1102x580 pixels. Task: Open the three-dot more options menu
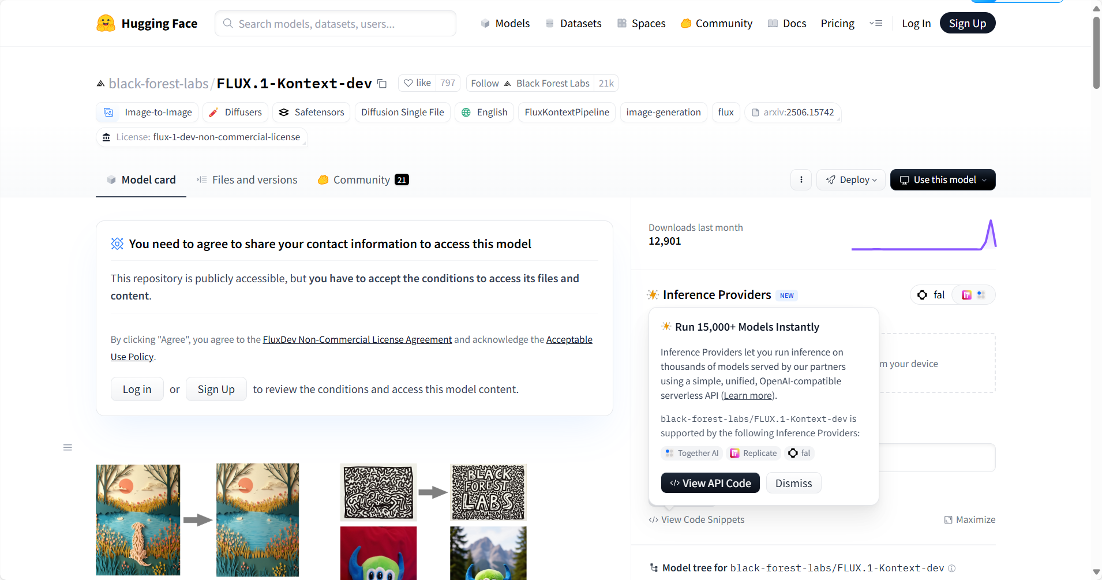click(801, 180)
